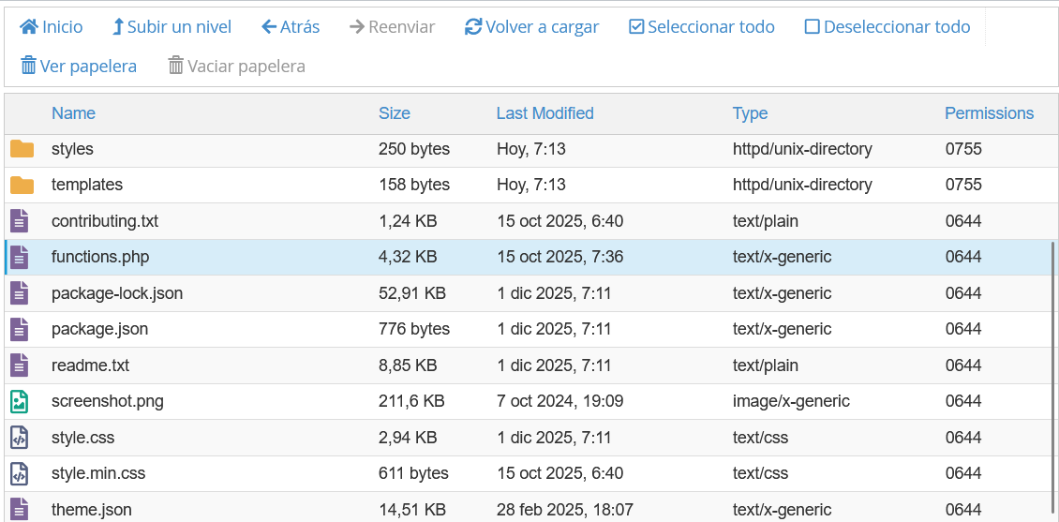Image resolution: width=1059 pixels, height=522 pixels.
Task: Click Vaciar papelera button
Action: click(236, 67)
